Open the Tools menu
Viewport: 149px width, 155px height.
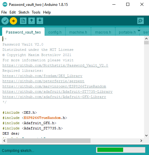click(36, 12)
